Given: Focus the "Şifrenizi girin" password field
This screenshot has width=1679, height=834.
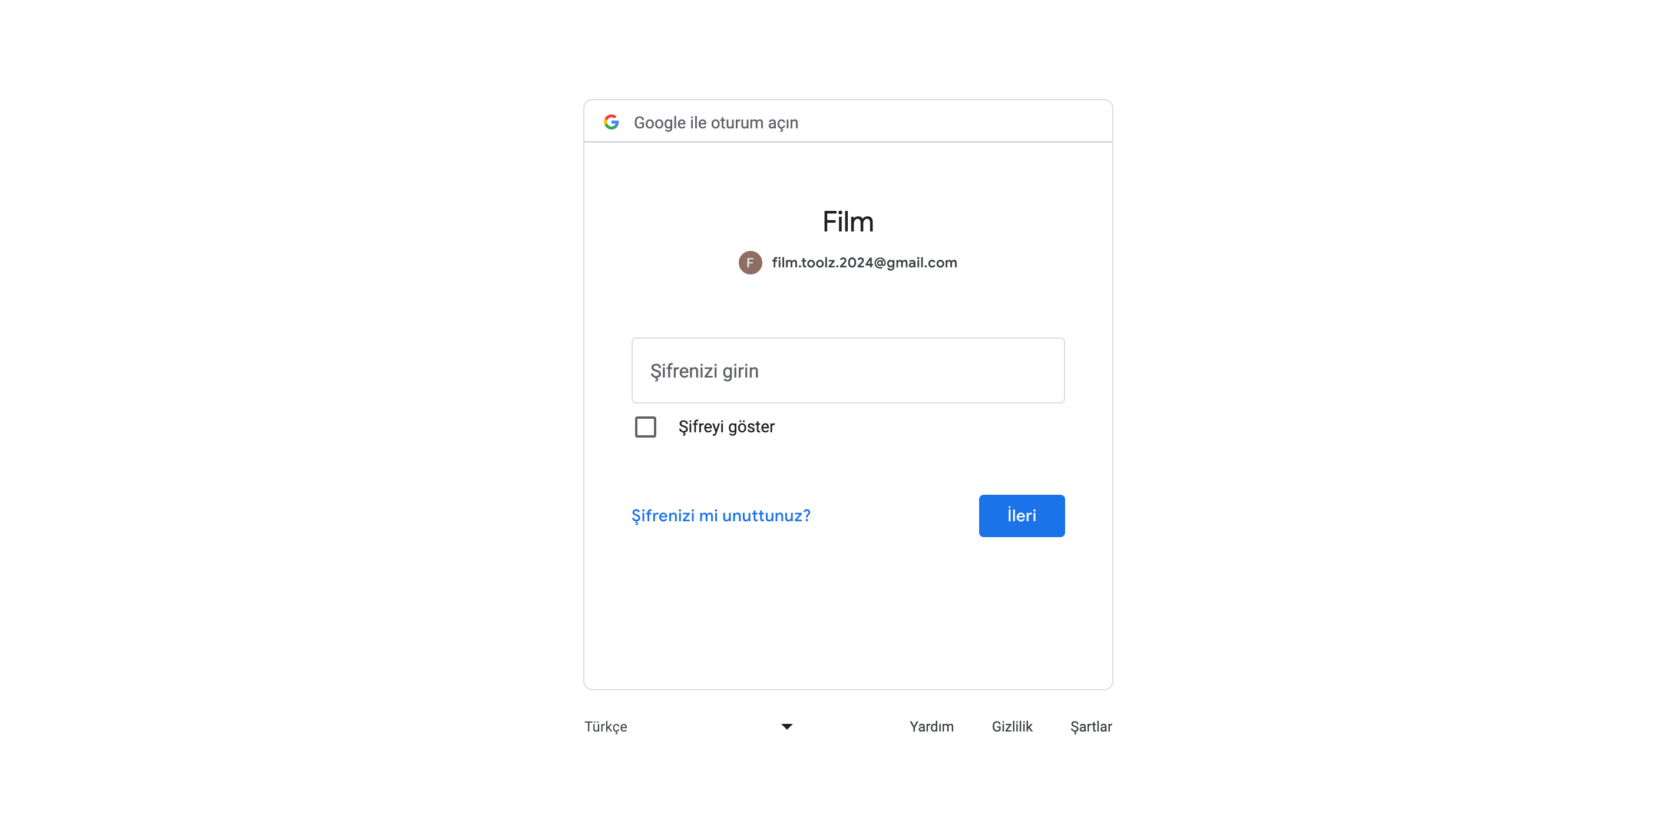Looking at the screenshot, I should (848, 370).
